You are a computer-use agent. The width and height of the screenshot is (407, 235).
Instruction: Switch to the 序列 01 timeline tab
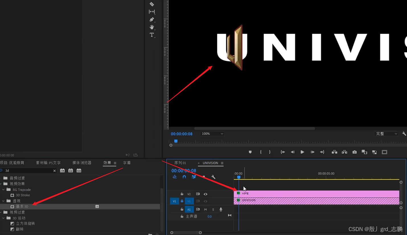[x=180, y=163]
